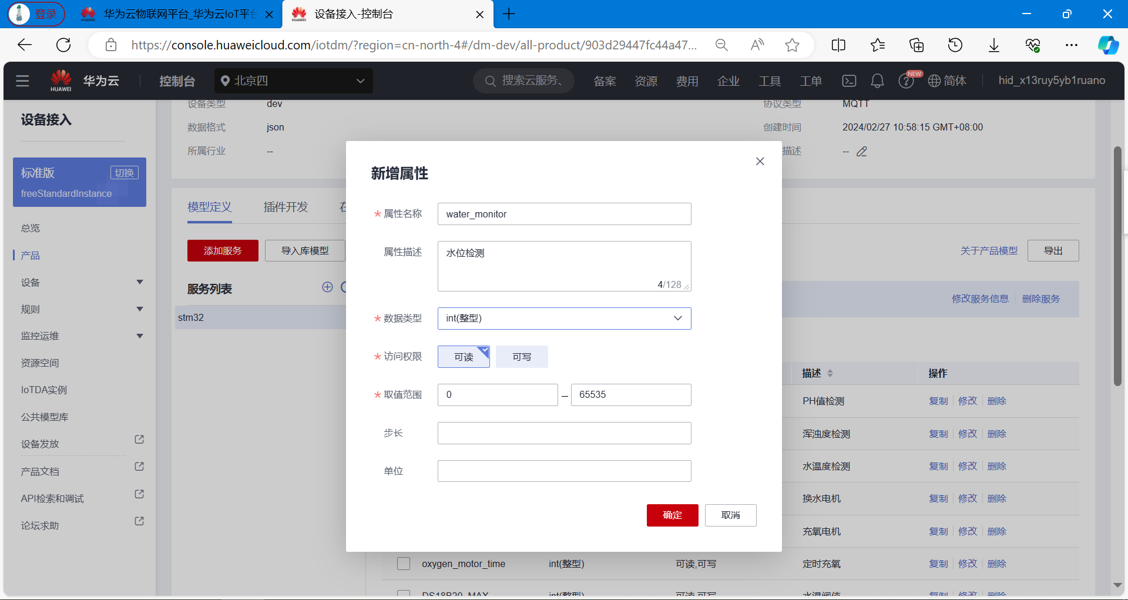
Task: Click 添加服务 button
Action: [x=223, y=251]
